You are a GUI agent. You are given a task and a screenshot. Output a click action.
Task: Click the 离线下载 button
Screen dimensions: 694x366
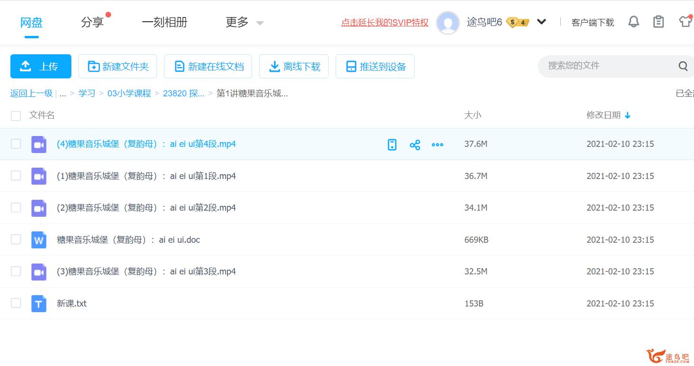pos(294,66)
